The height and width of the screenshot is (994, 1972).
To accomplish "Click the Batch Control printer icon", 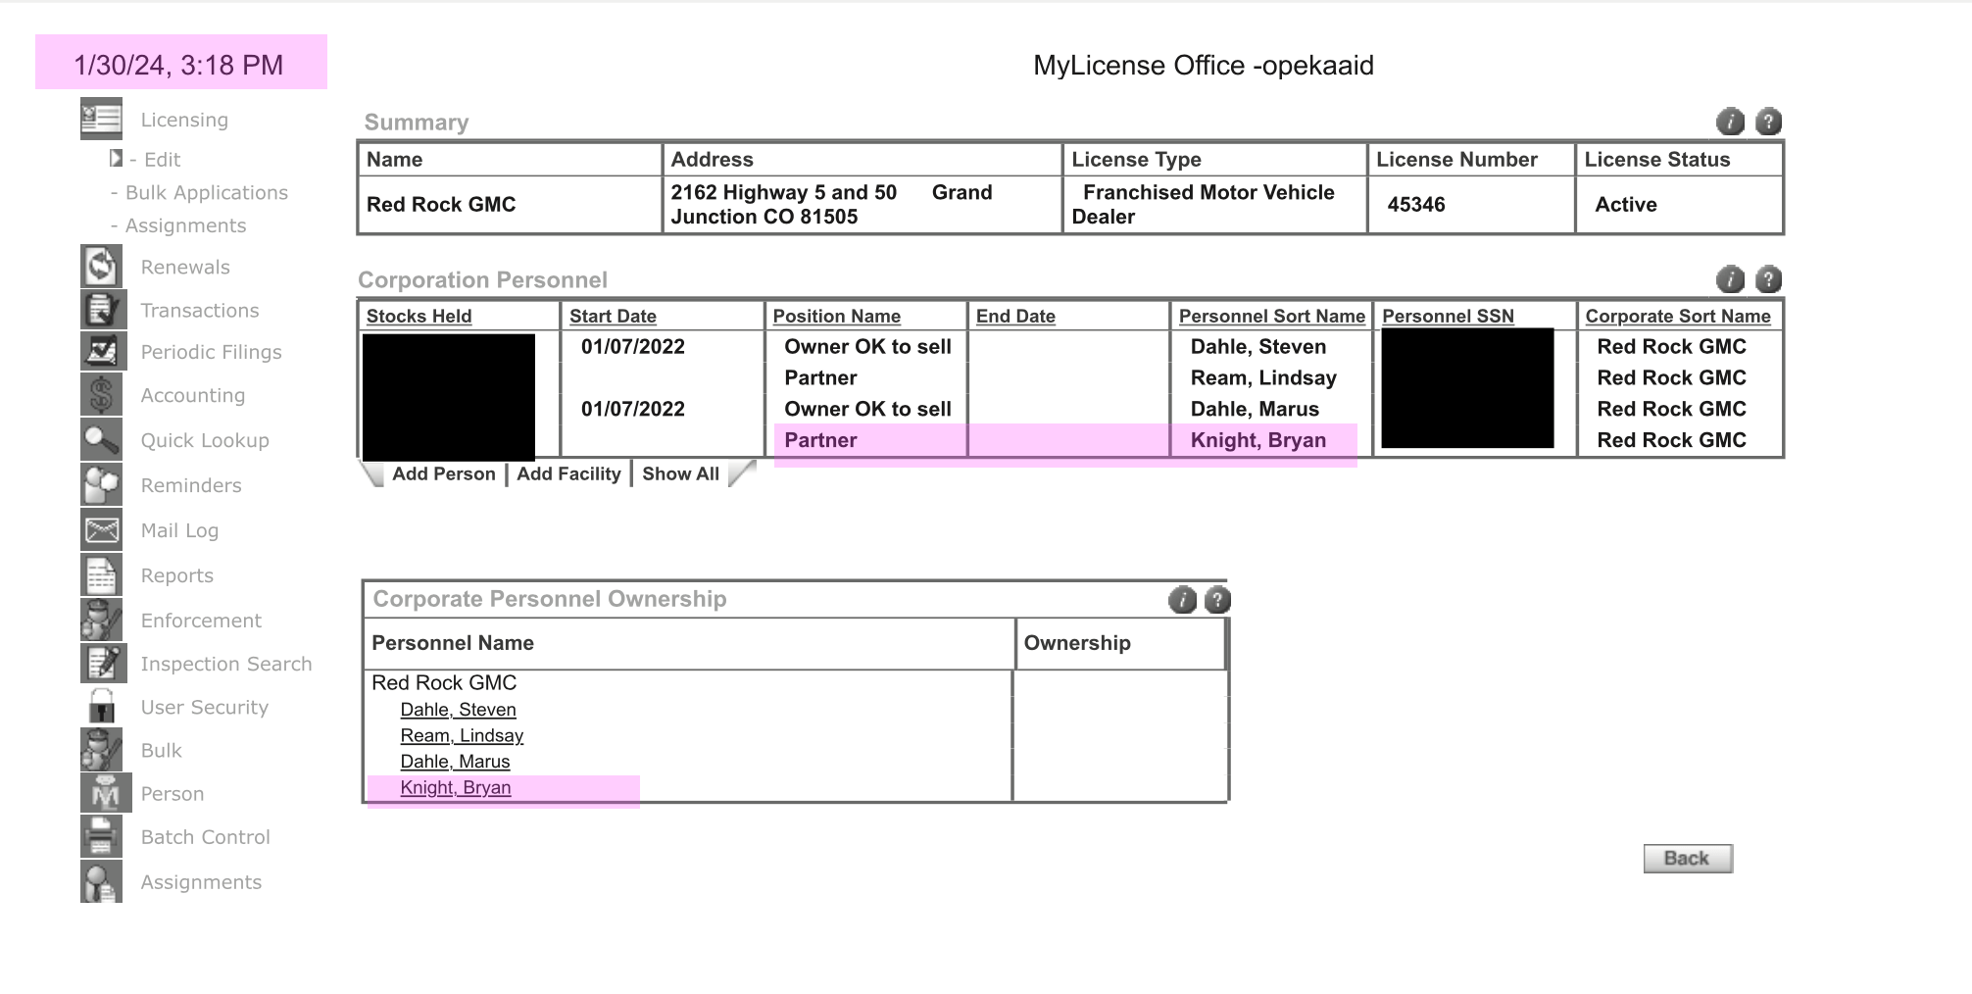I will point(101,837).
